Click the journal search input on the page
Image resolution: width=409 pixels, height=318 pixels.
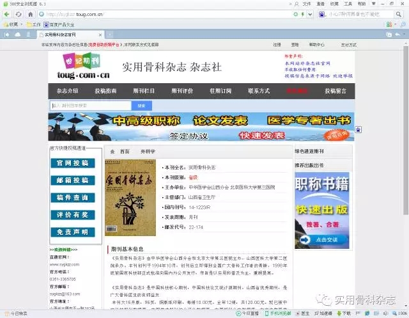click(91, 106)
